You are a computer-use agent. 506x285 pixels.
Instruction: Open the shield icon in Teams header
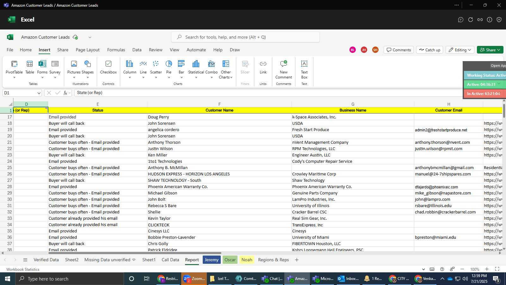coord(499,20)
